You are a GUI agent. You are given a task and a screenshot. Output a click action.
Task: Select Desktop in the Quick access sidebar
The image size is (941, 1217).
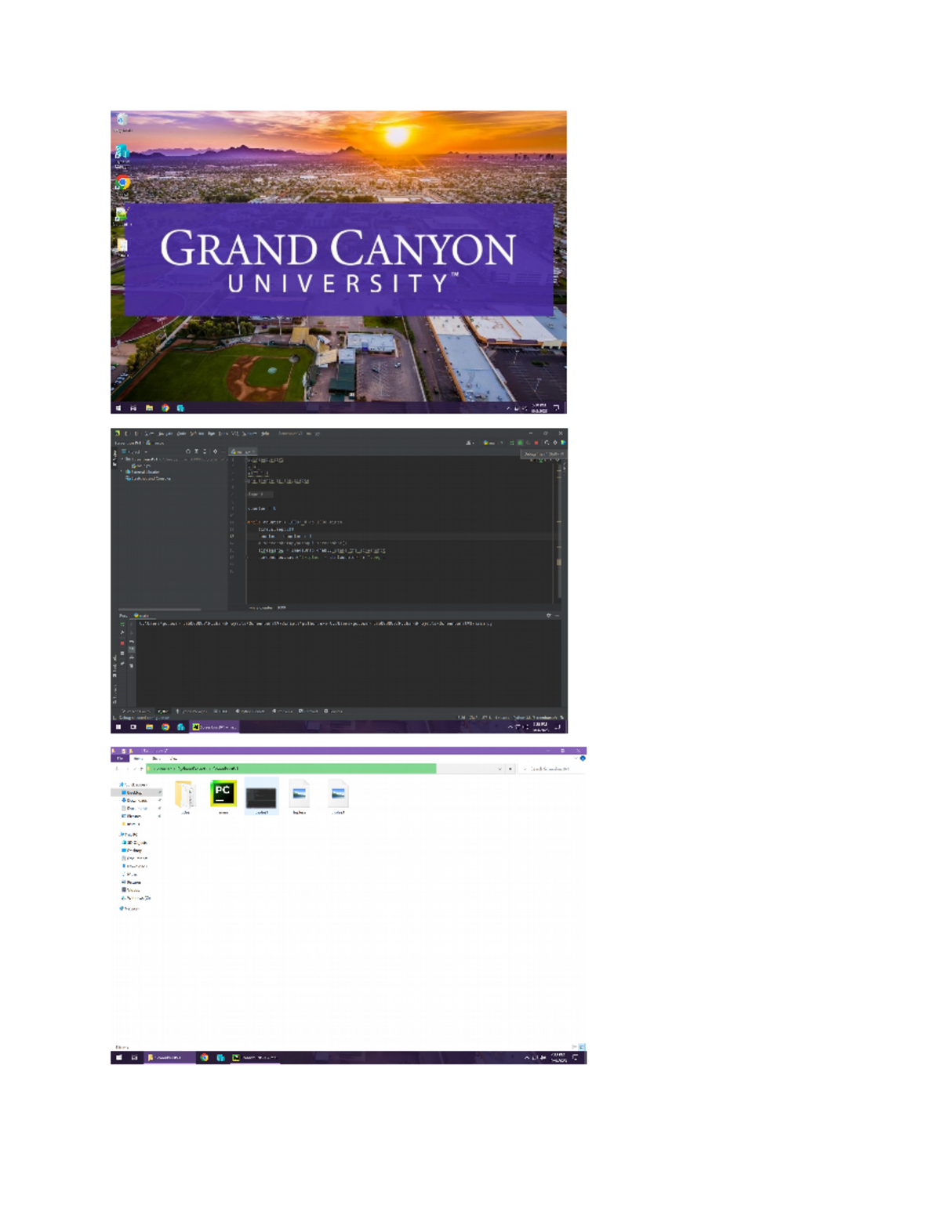tap(135, 792)
